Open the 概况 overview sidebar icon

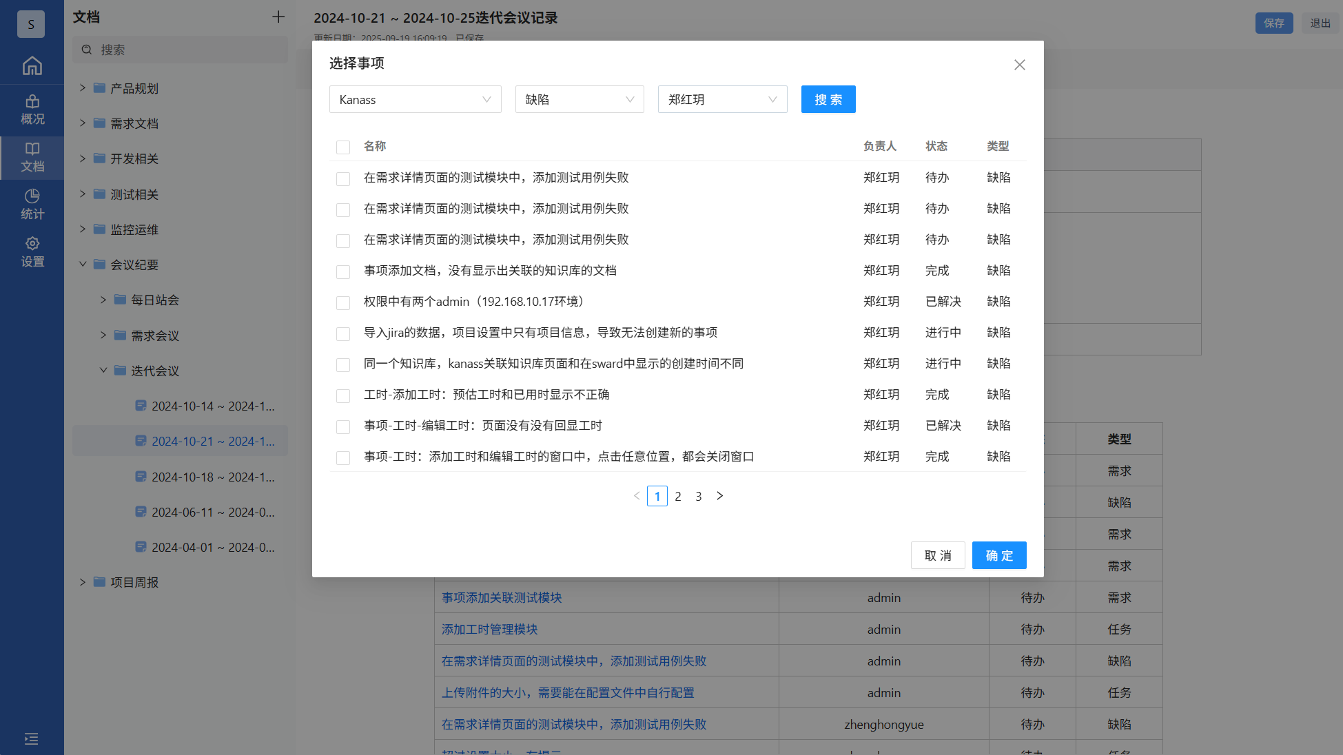click(32, 110)
